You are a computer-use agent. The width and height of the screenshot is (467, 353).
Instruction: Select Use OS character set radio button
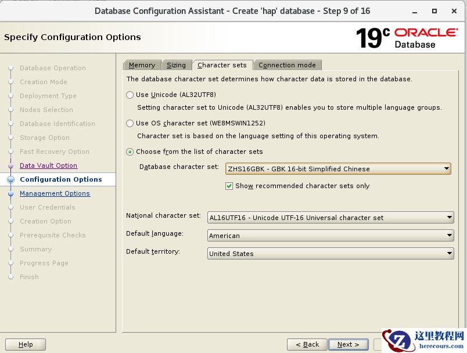[130, 123]
